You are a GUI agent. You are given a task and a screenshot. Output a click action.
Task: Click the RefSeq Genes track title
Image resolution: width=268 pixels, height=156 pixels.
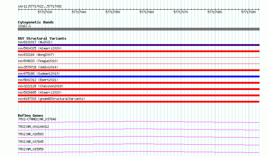click(x=31, y=115)
